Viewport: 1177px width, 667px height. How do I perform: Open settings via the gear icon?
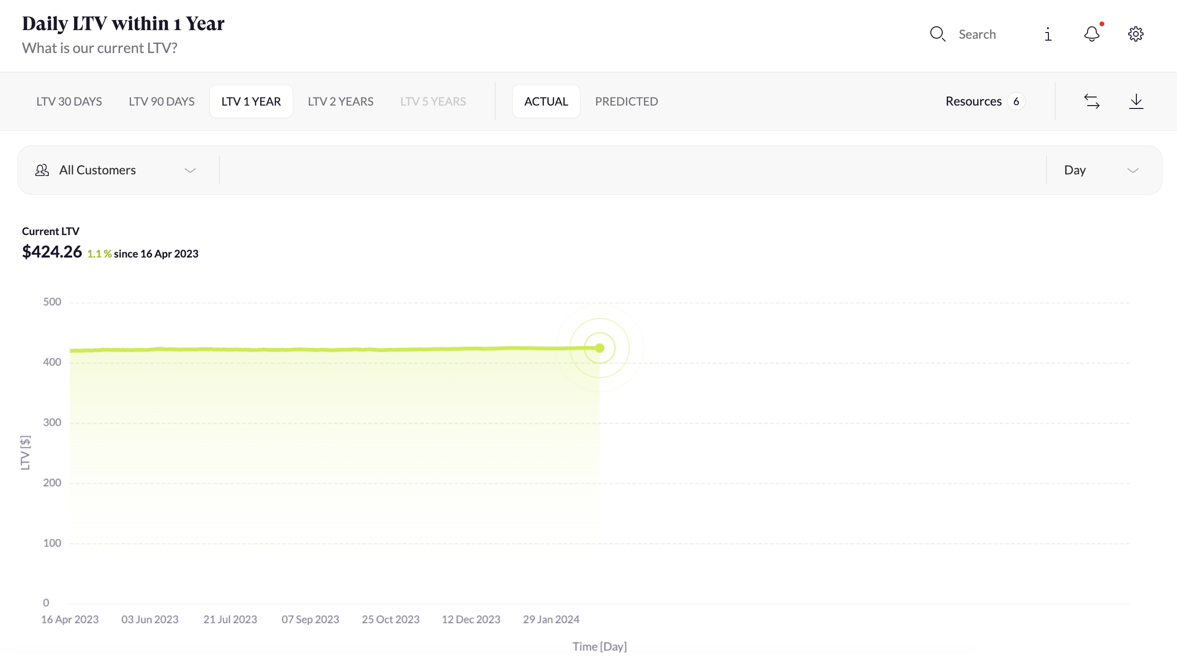tap(1136, 34)
